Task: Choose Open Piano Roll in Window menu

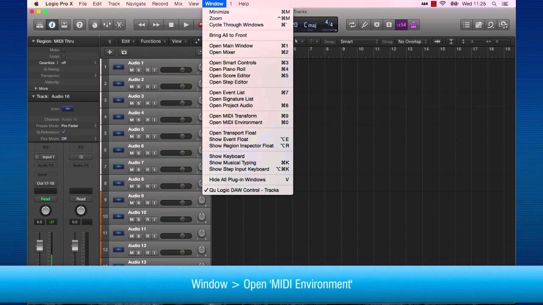Action: (x=248, y=69)
